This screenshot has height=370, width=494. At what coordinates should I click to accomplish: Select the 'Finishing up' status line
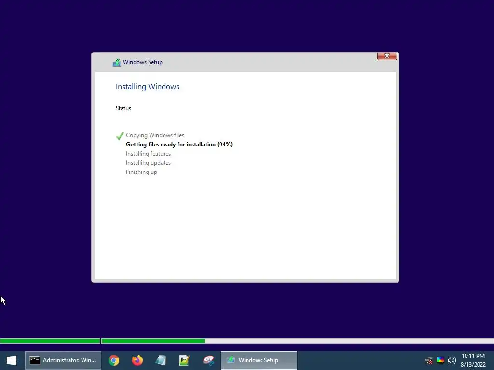point(141,172)
